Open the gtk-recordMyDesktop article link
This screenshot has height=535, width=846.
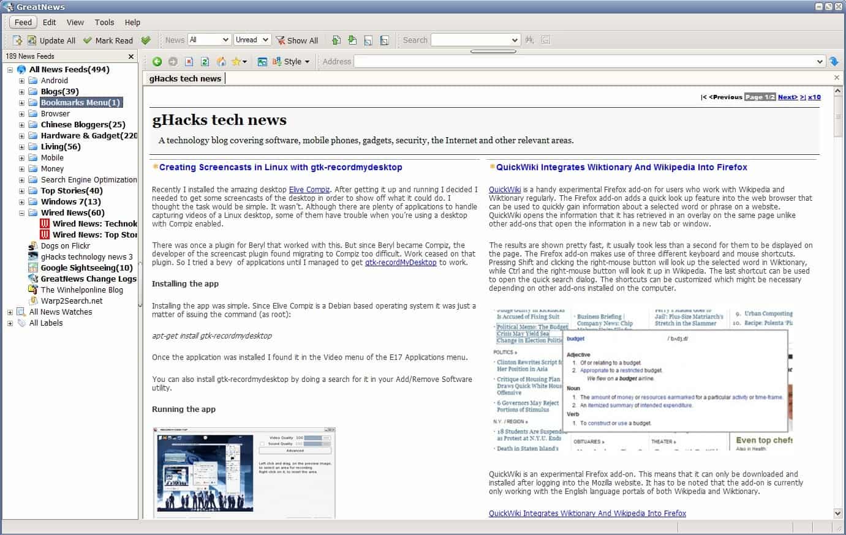pos(401,263)
